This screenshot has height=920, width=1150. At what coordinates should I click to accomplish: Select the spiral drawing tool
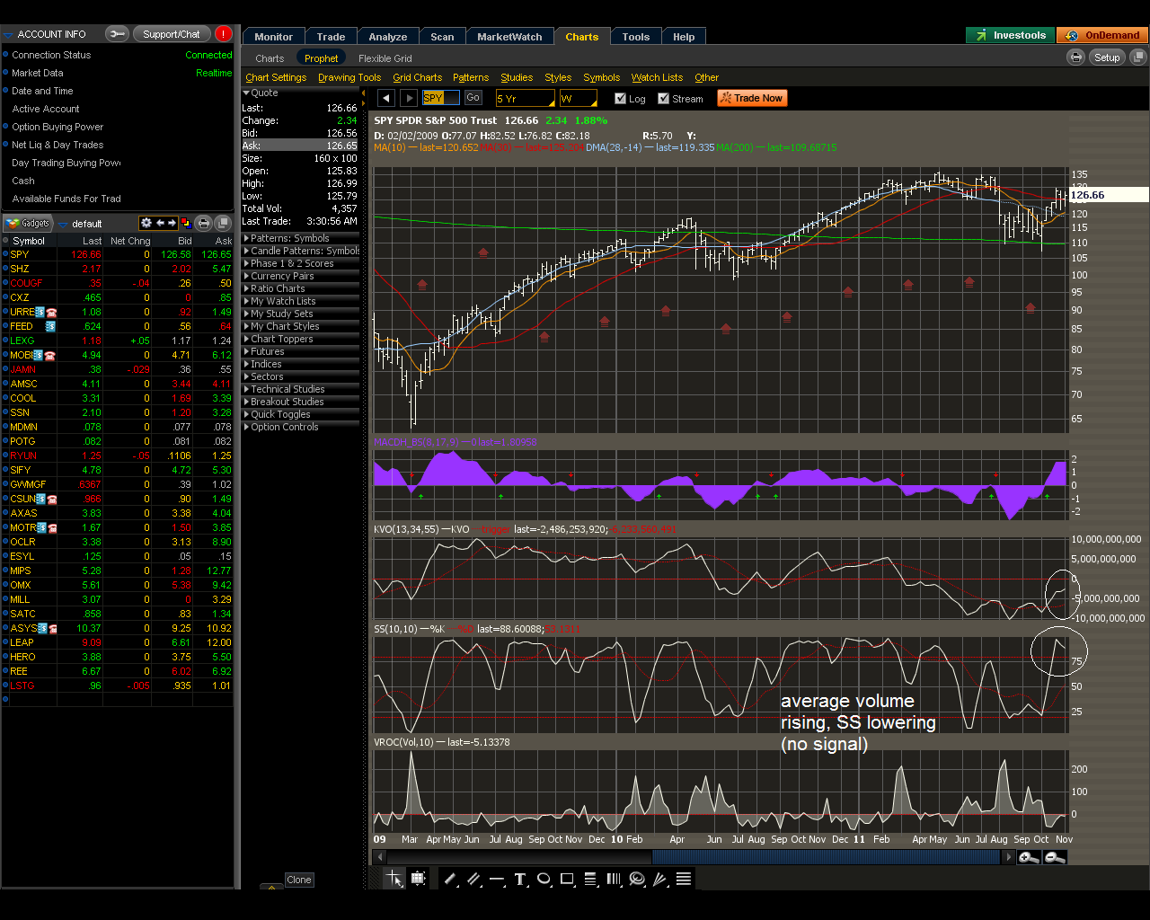tap(637, 879)
